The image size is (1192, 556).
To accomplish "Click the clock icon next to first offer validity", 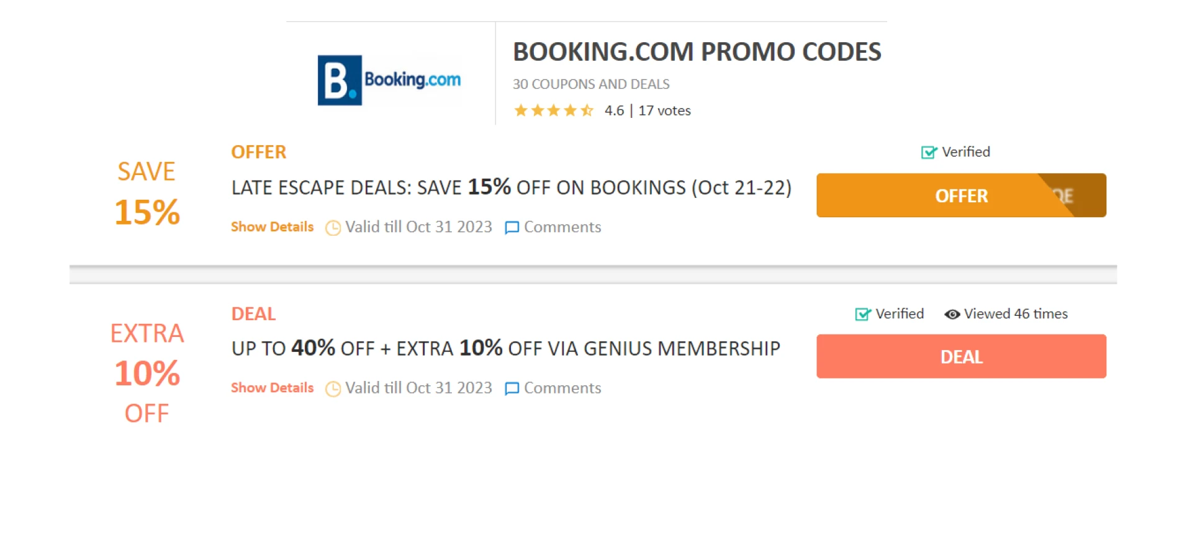I will pyautogui.click(x=333, y=228).
